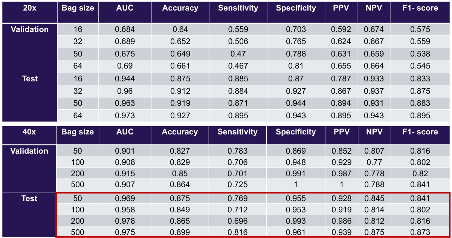
Task: Select the Specificity header in the 40x table
Action: coord(296,132)
